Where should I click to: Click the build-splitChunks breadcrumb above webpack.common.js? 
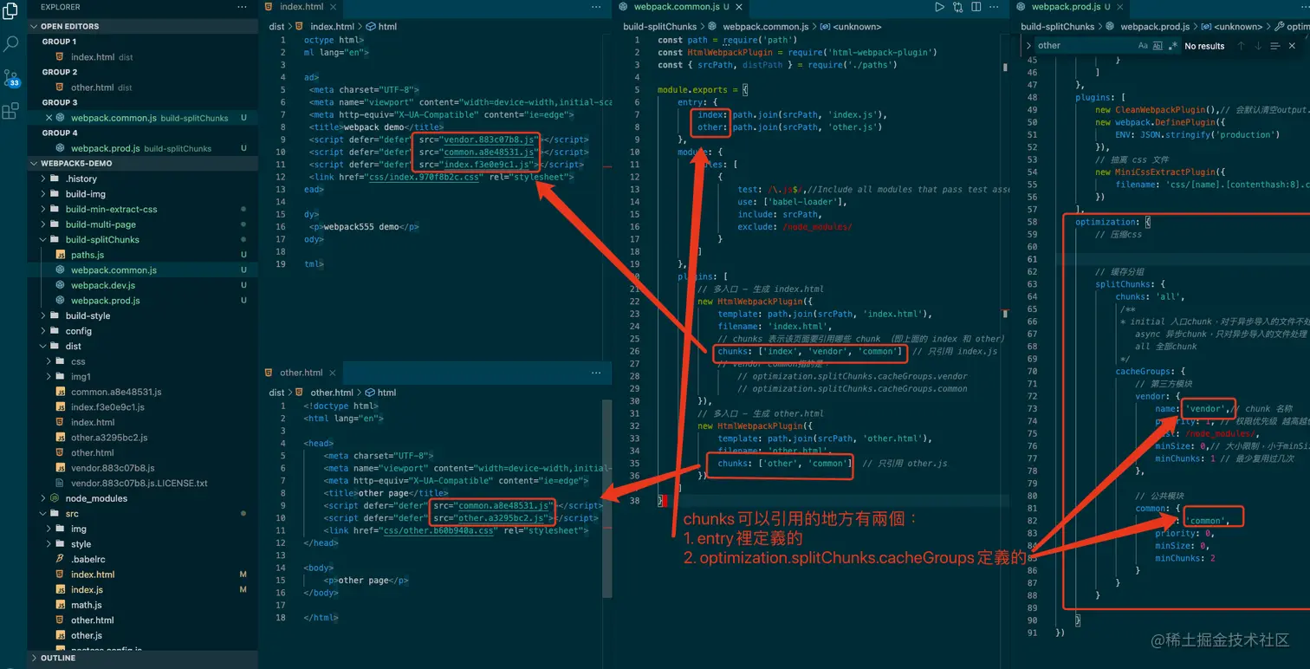pyautogui.click(x=659, y=27)
